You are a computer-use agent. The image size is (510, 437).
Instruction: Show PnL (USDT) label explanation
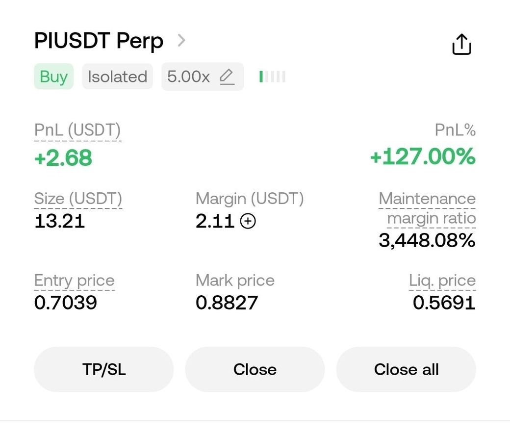point(77,130)
